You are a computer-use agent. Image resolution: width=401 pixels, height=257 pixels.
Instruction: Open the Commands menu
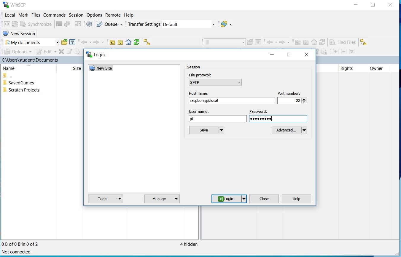tap(54, 15)
